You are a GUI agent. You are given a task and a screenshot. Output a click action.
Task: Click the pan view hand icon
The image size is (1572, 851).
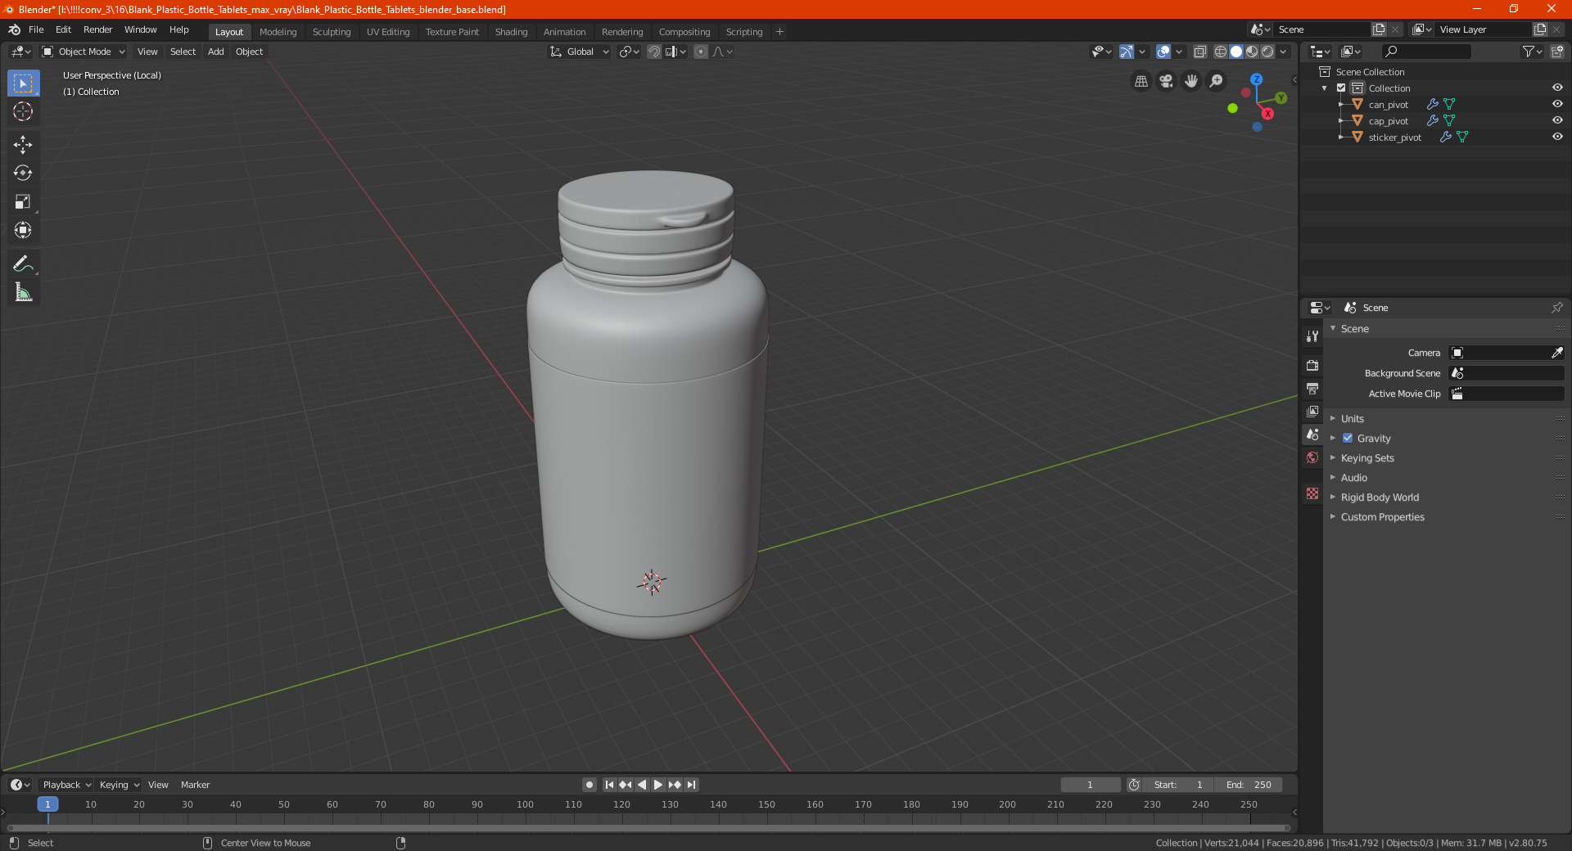click(x=1191, y=81)
